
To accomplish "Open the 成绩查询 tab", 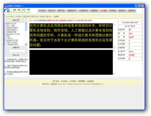I will coord(94,11).
